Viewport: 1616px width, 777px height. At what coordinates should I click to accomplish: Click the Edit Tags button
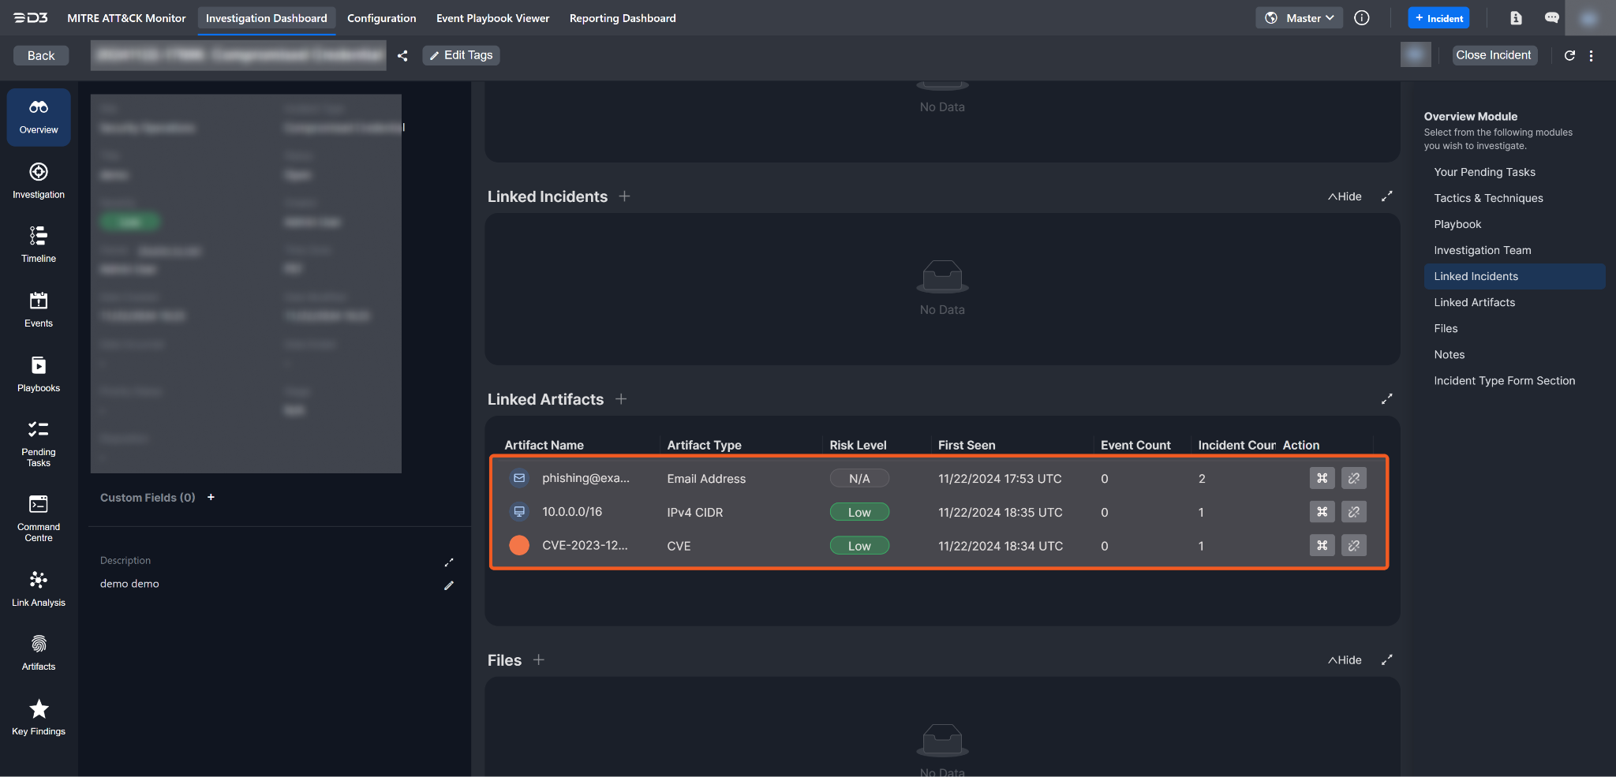(461, 55)
